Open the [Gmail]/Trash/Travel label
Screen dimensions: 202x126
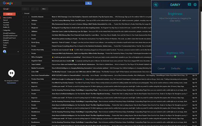(9, 38)
